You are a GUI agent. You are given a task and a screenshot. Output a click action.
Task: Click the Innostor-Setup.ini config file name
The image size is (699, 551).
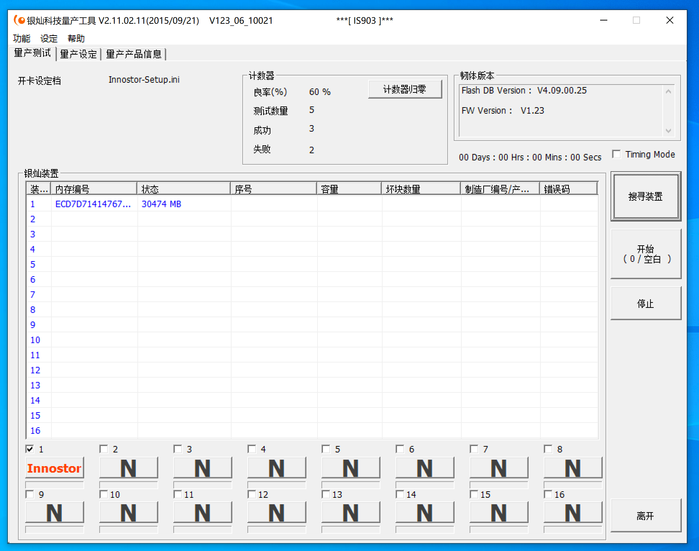[x=144, y=79]
